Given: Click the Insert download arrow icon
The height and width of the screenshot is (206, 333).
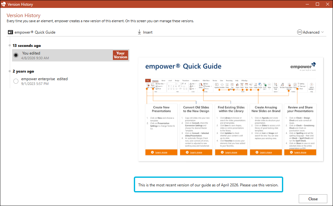Looking at the screenshot, I should pos(139,32).
